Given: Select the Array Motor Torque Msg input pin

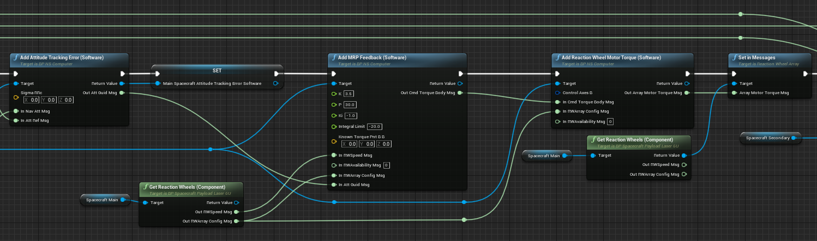Looking at the screenshot, I should pyautogui.click(x=734, y=93).
